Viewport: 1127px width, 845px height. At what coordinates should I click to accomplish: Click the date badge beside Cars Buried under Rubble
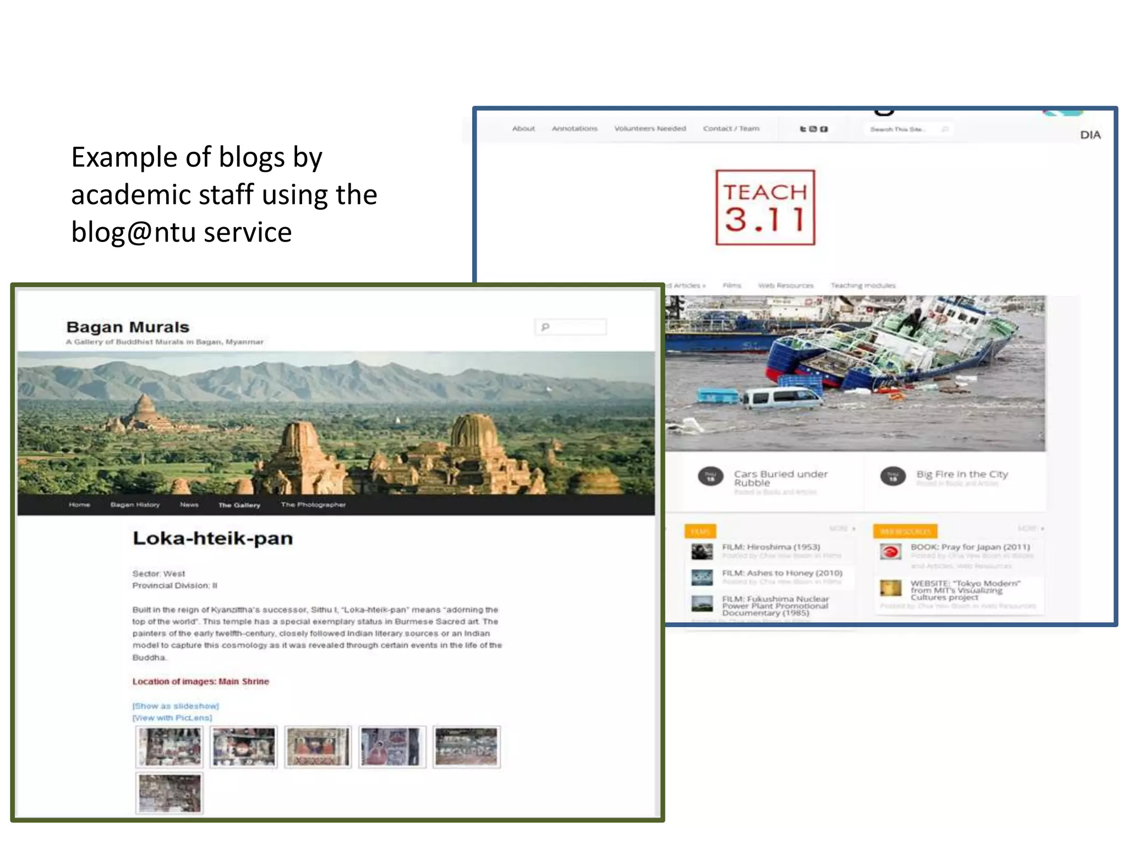[x=710, y=476]
